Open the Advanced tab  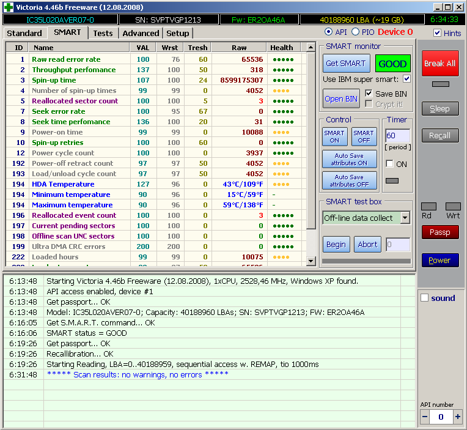click(x=141, y=33)
